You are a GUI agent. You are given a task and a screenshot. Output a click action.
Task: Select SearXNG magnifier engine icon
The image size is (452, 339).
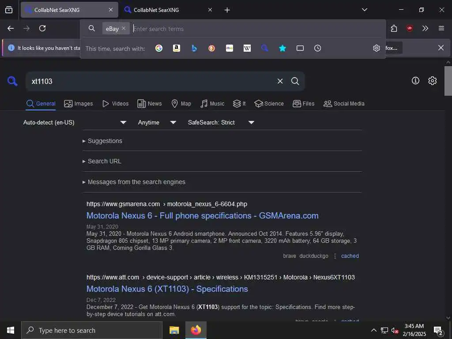pos(265,48)
